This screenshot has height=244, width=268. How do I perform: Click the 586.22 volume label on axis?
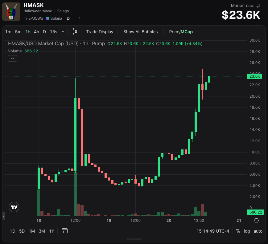[256, 212]
